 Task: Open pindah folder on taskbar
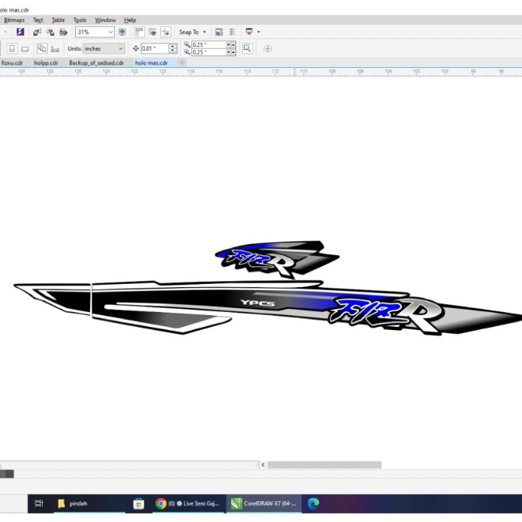tap(89, 503)
